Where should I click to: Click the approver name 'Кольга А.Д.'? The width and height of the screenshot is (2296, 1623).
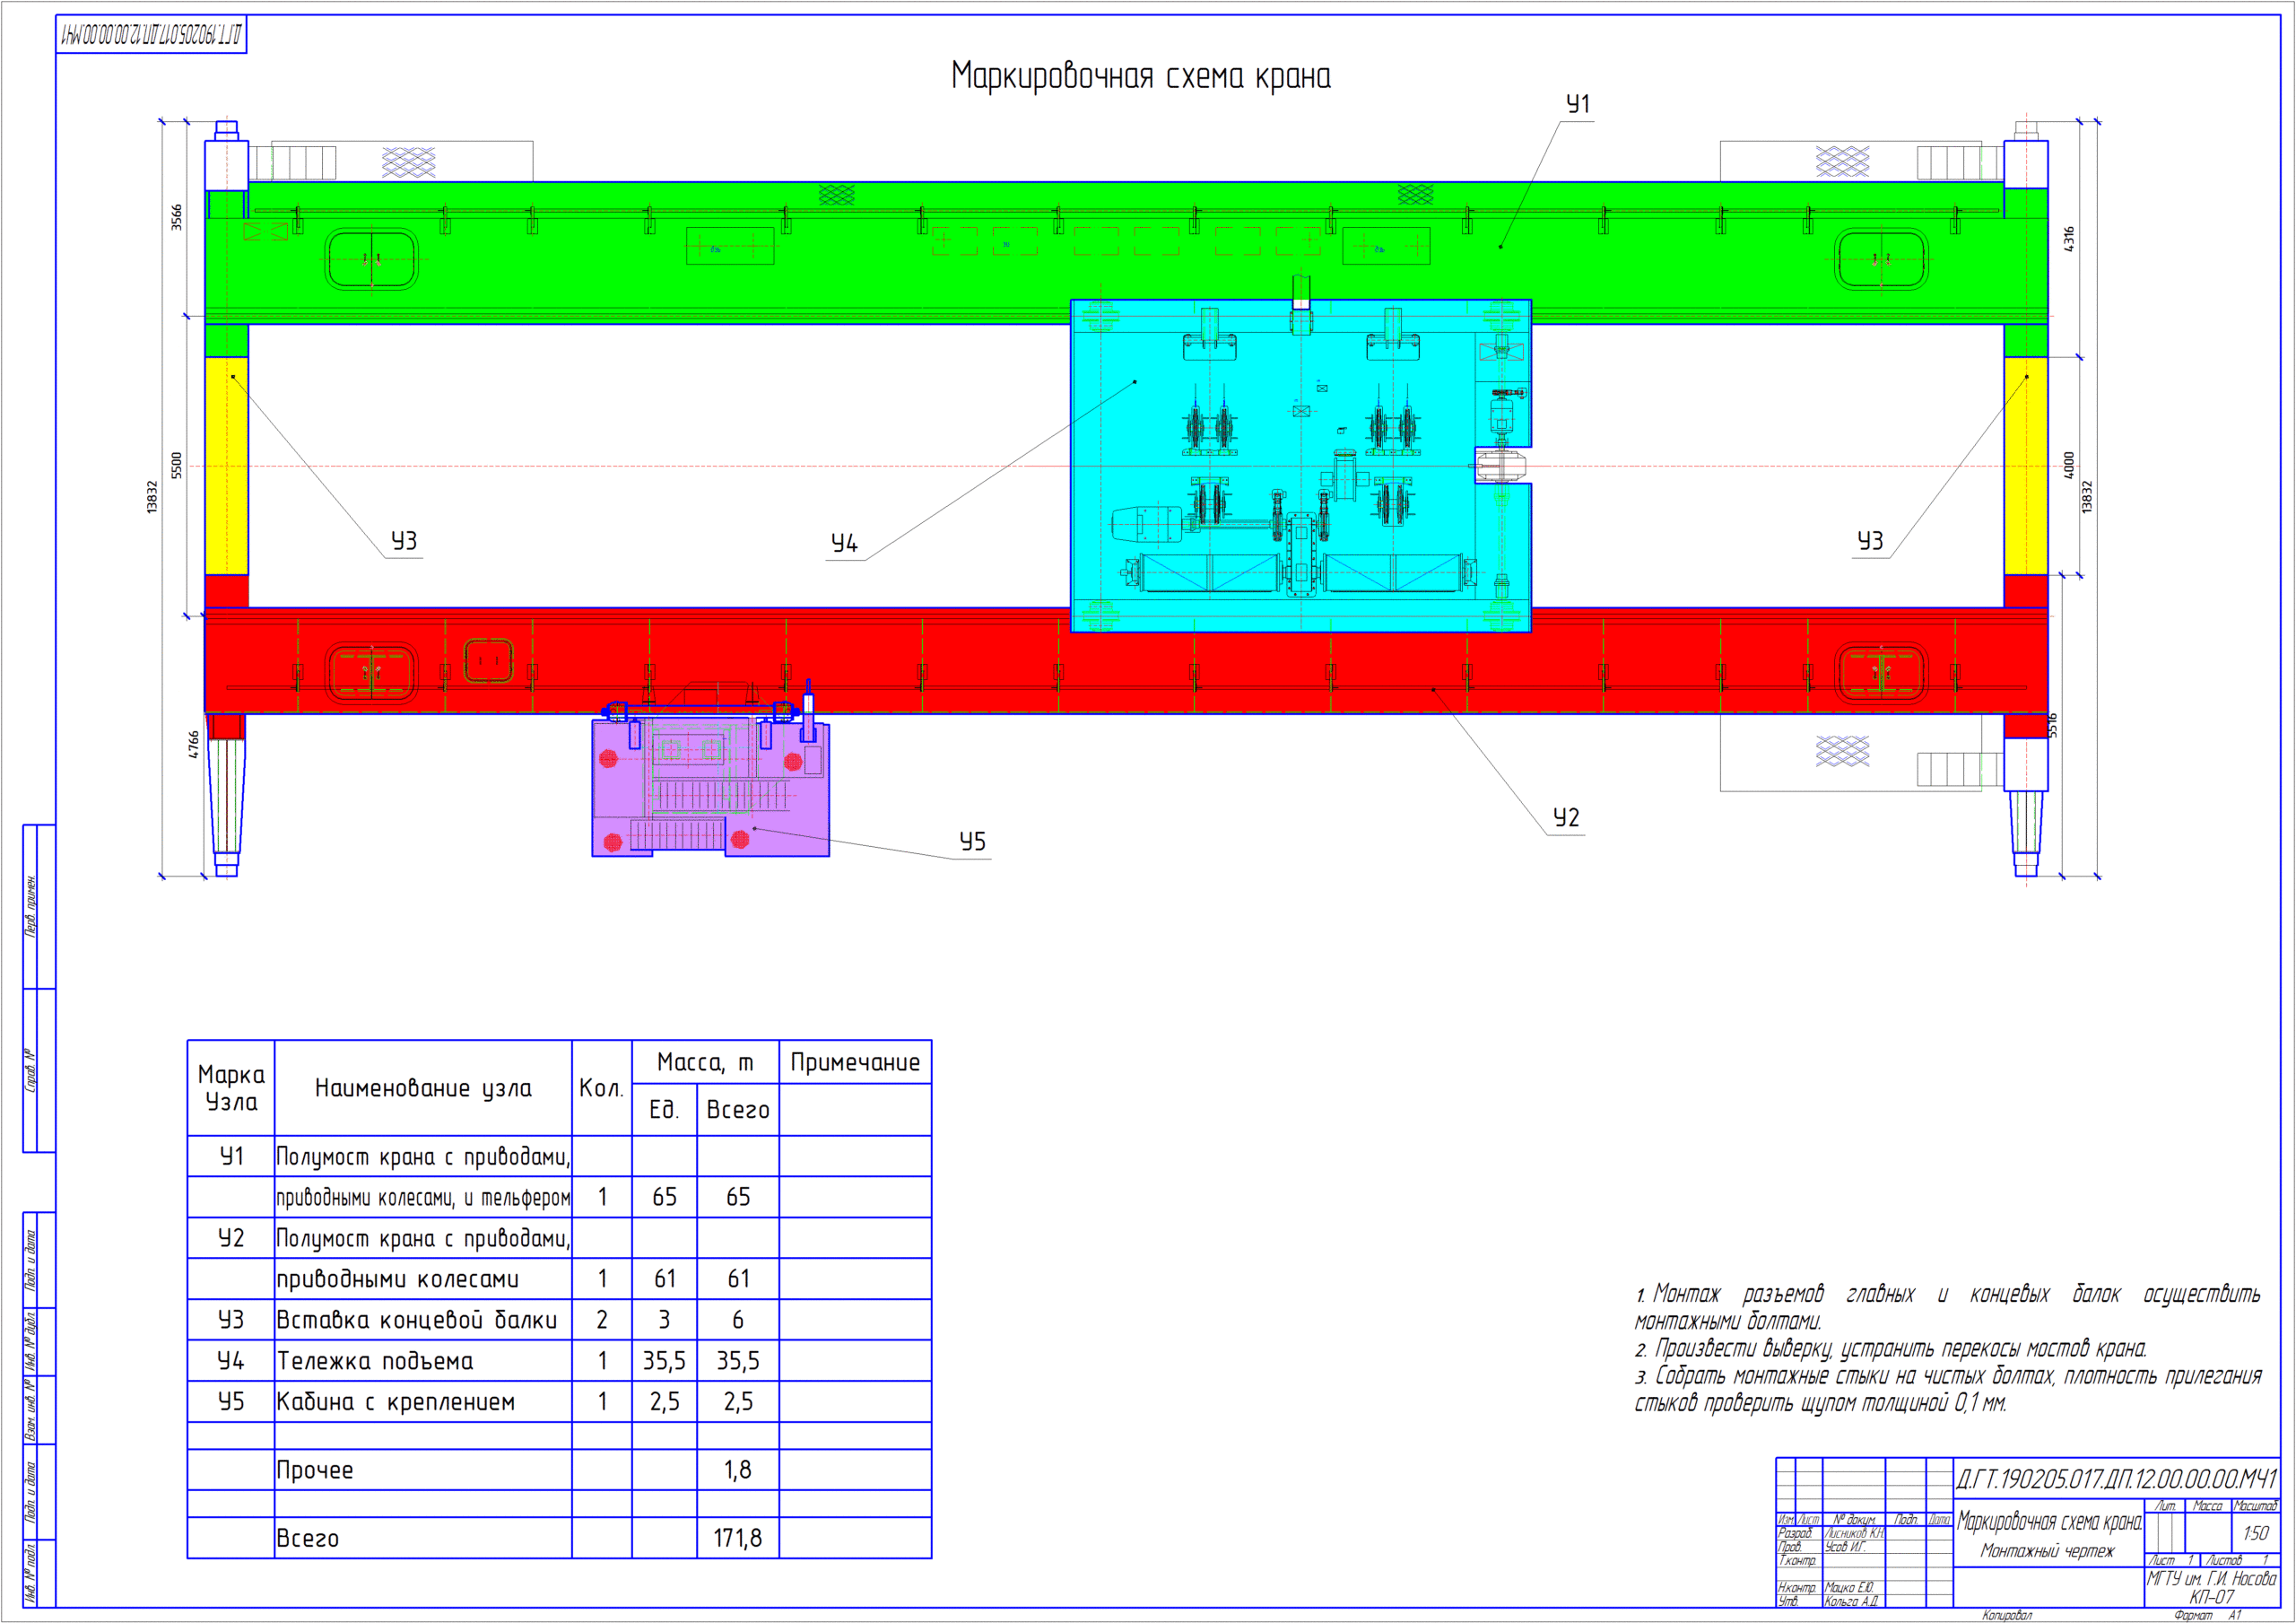pyautogui.click(x=1851, y=1602)
